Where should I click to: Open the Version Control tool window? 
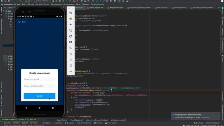[84, 123]
